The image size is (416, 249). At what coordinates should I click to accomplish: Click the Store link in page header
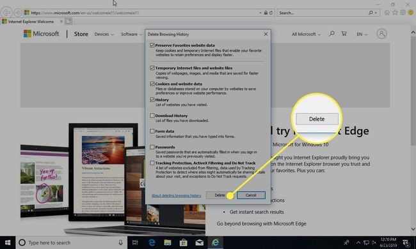click(81, 34)
